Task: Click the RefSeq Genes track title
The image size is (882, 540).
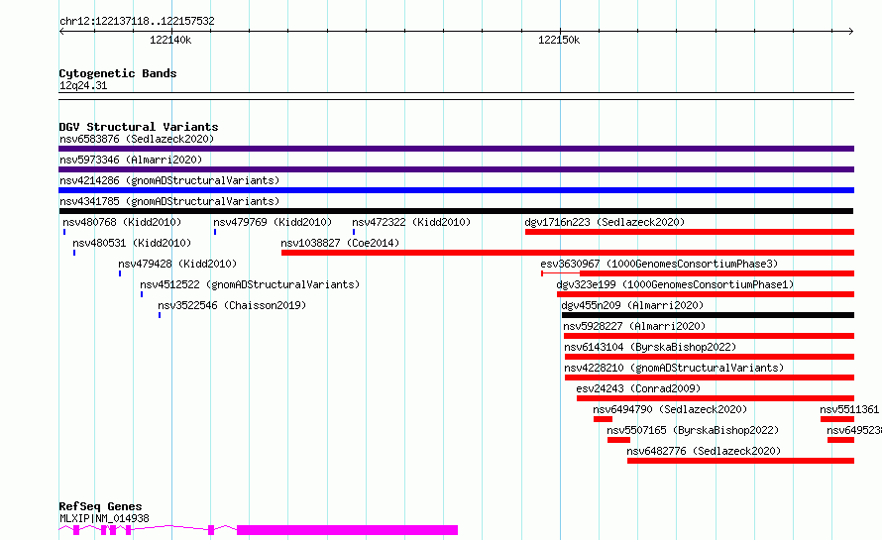Action: (x=100, y=506)
